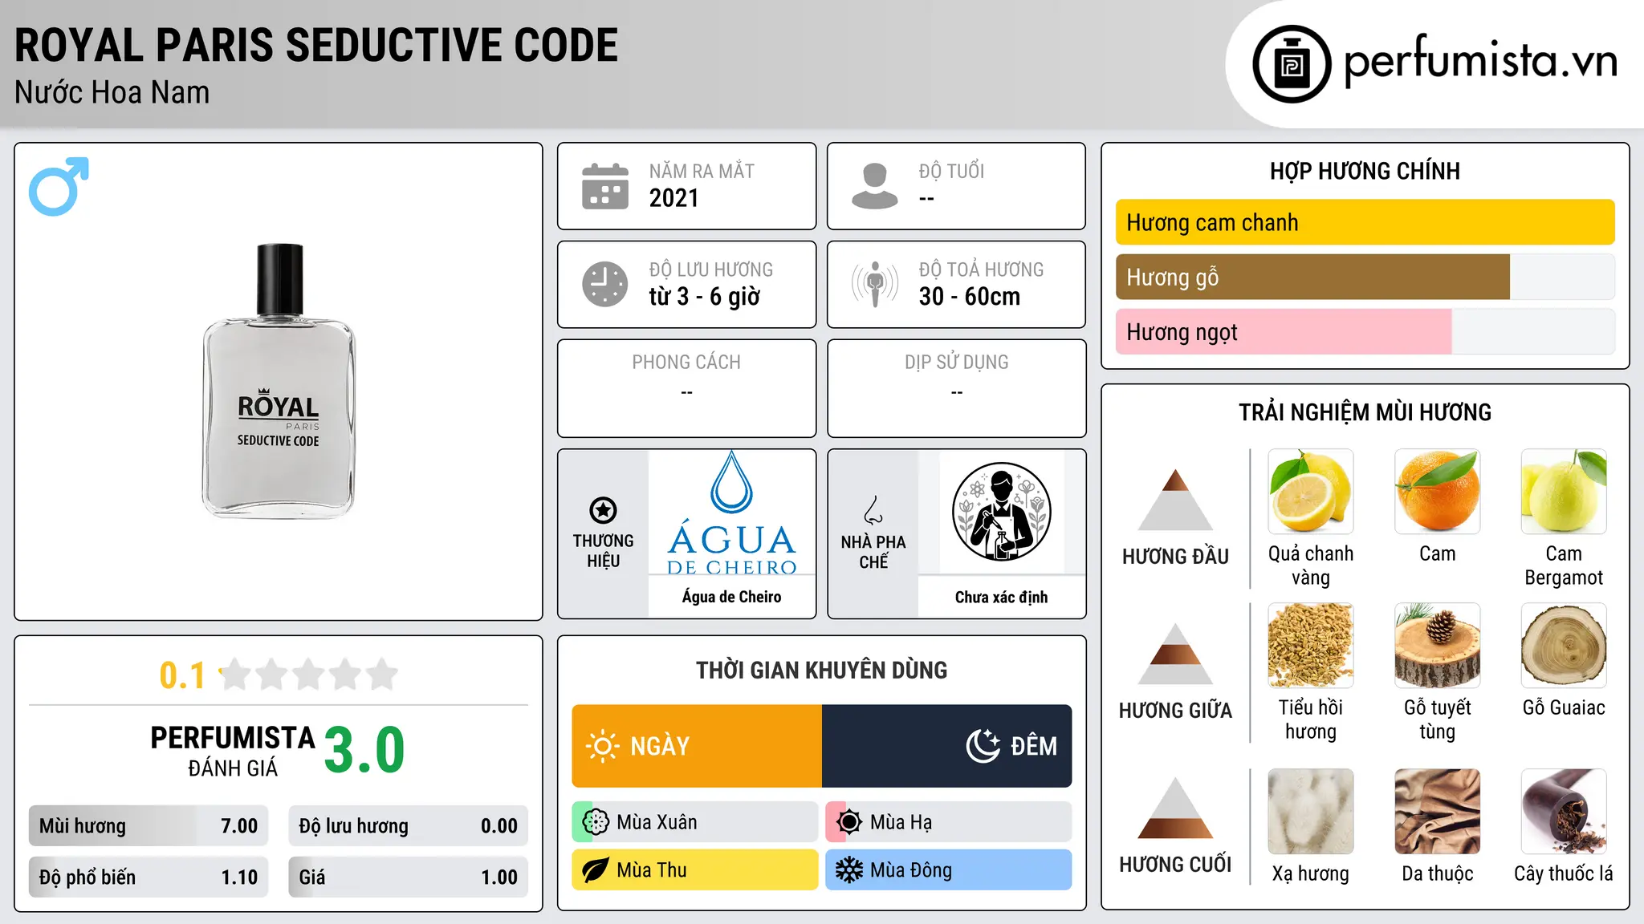Viewport: 1644px width, 924px height.
Task: Click the Chưa xác định perfumer label
Action: [1001, 597]
